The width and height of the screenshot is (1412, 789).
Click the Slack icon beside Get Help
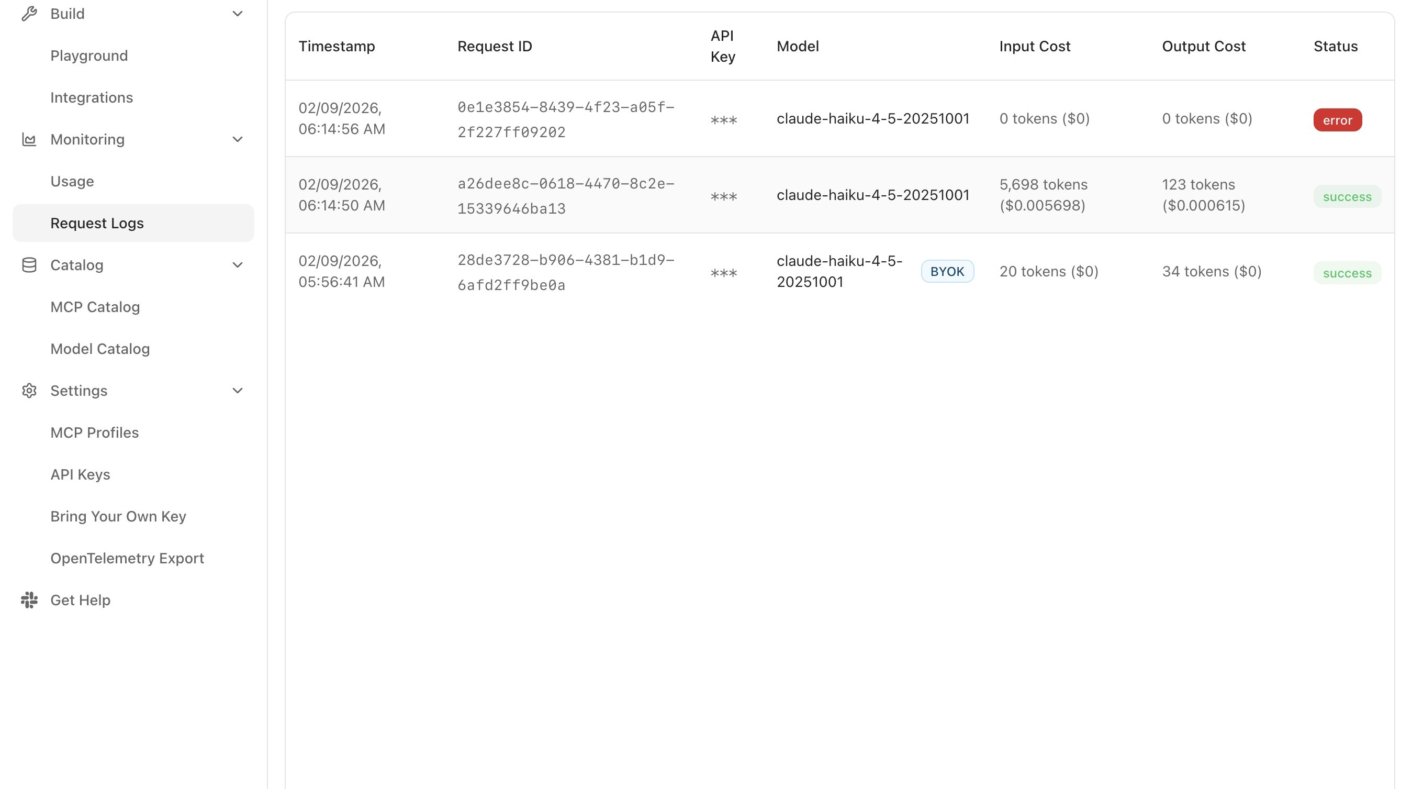click(29, 600)
